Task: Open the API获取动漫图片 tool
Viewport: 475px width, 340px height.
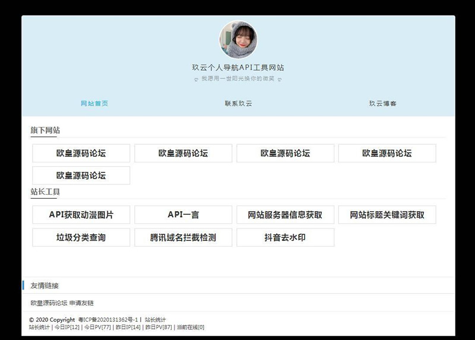Action: point(81,215)
